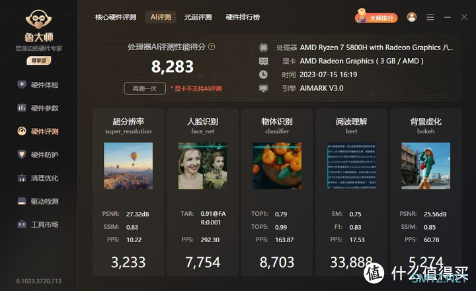Click the help question mark beside 处理器AI评测性能得分

pos(212,47)
